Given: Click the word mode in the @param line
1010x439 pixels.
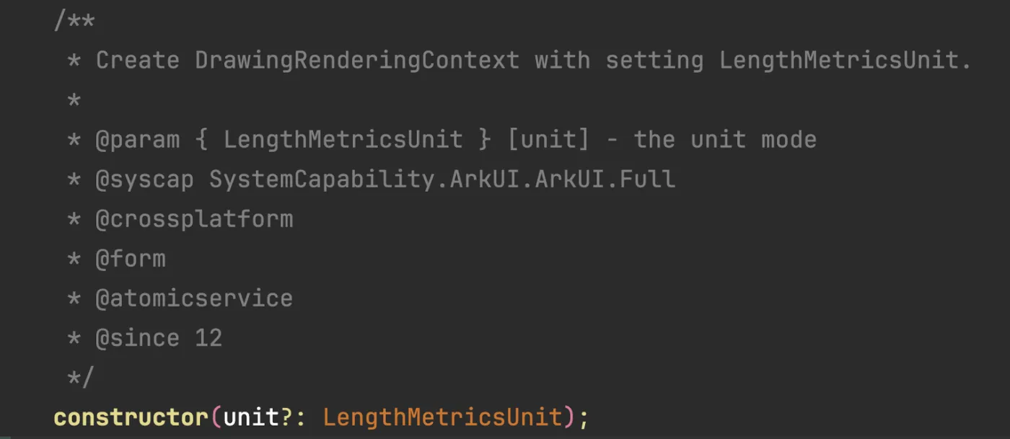Looking at the screenshot, I should pyautogui.click(x=789, y=140).
